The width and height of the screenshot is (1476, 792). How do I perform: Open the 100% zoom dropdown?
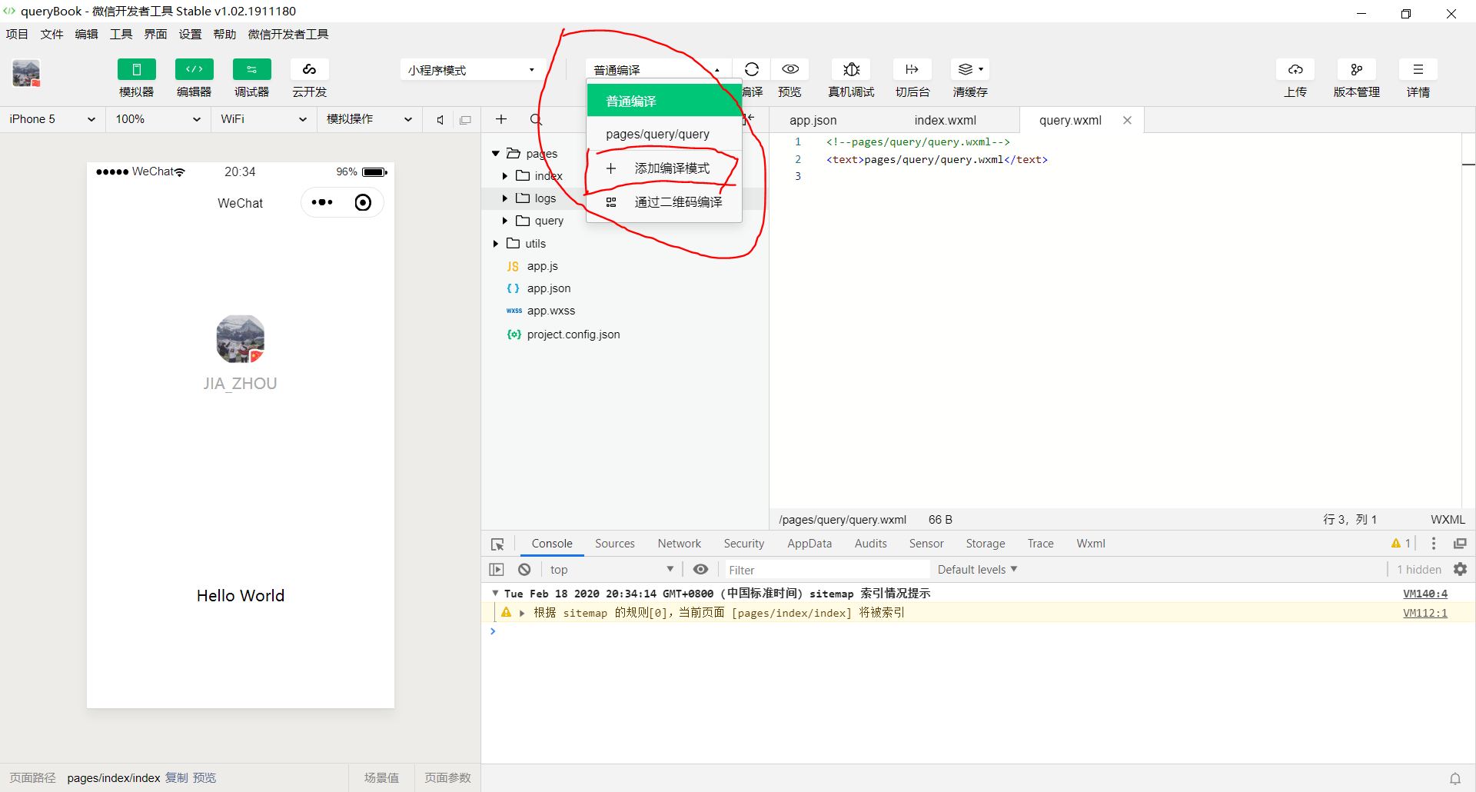pos(158,119)
